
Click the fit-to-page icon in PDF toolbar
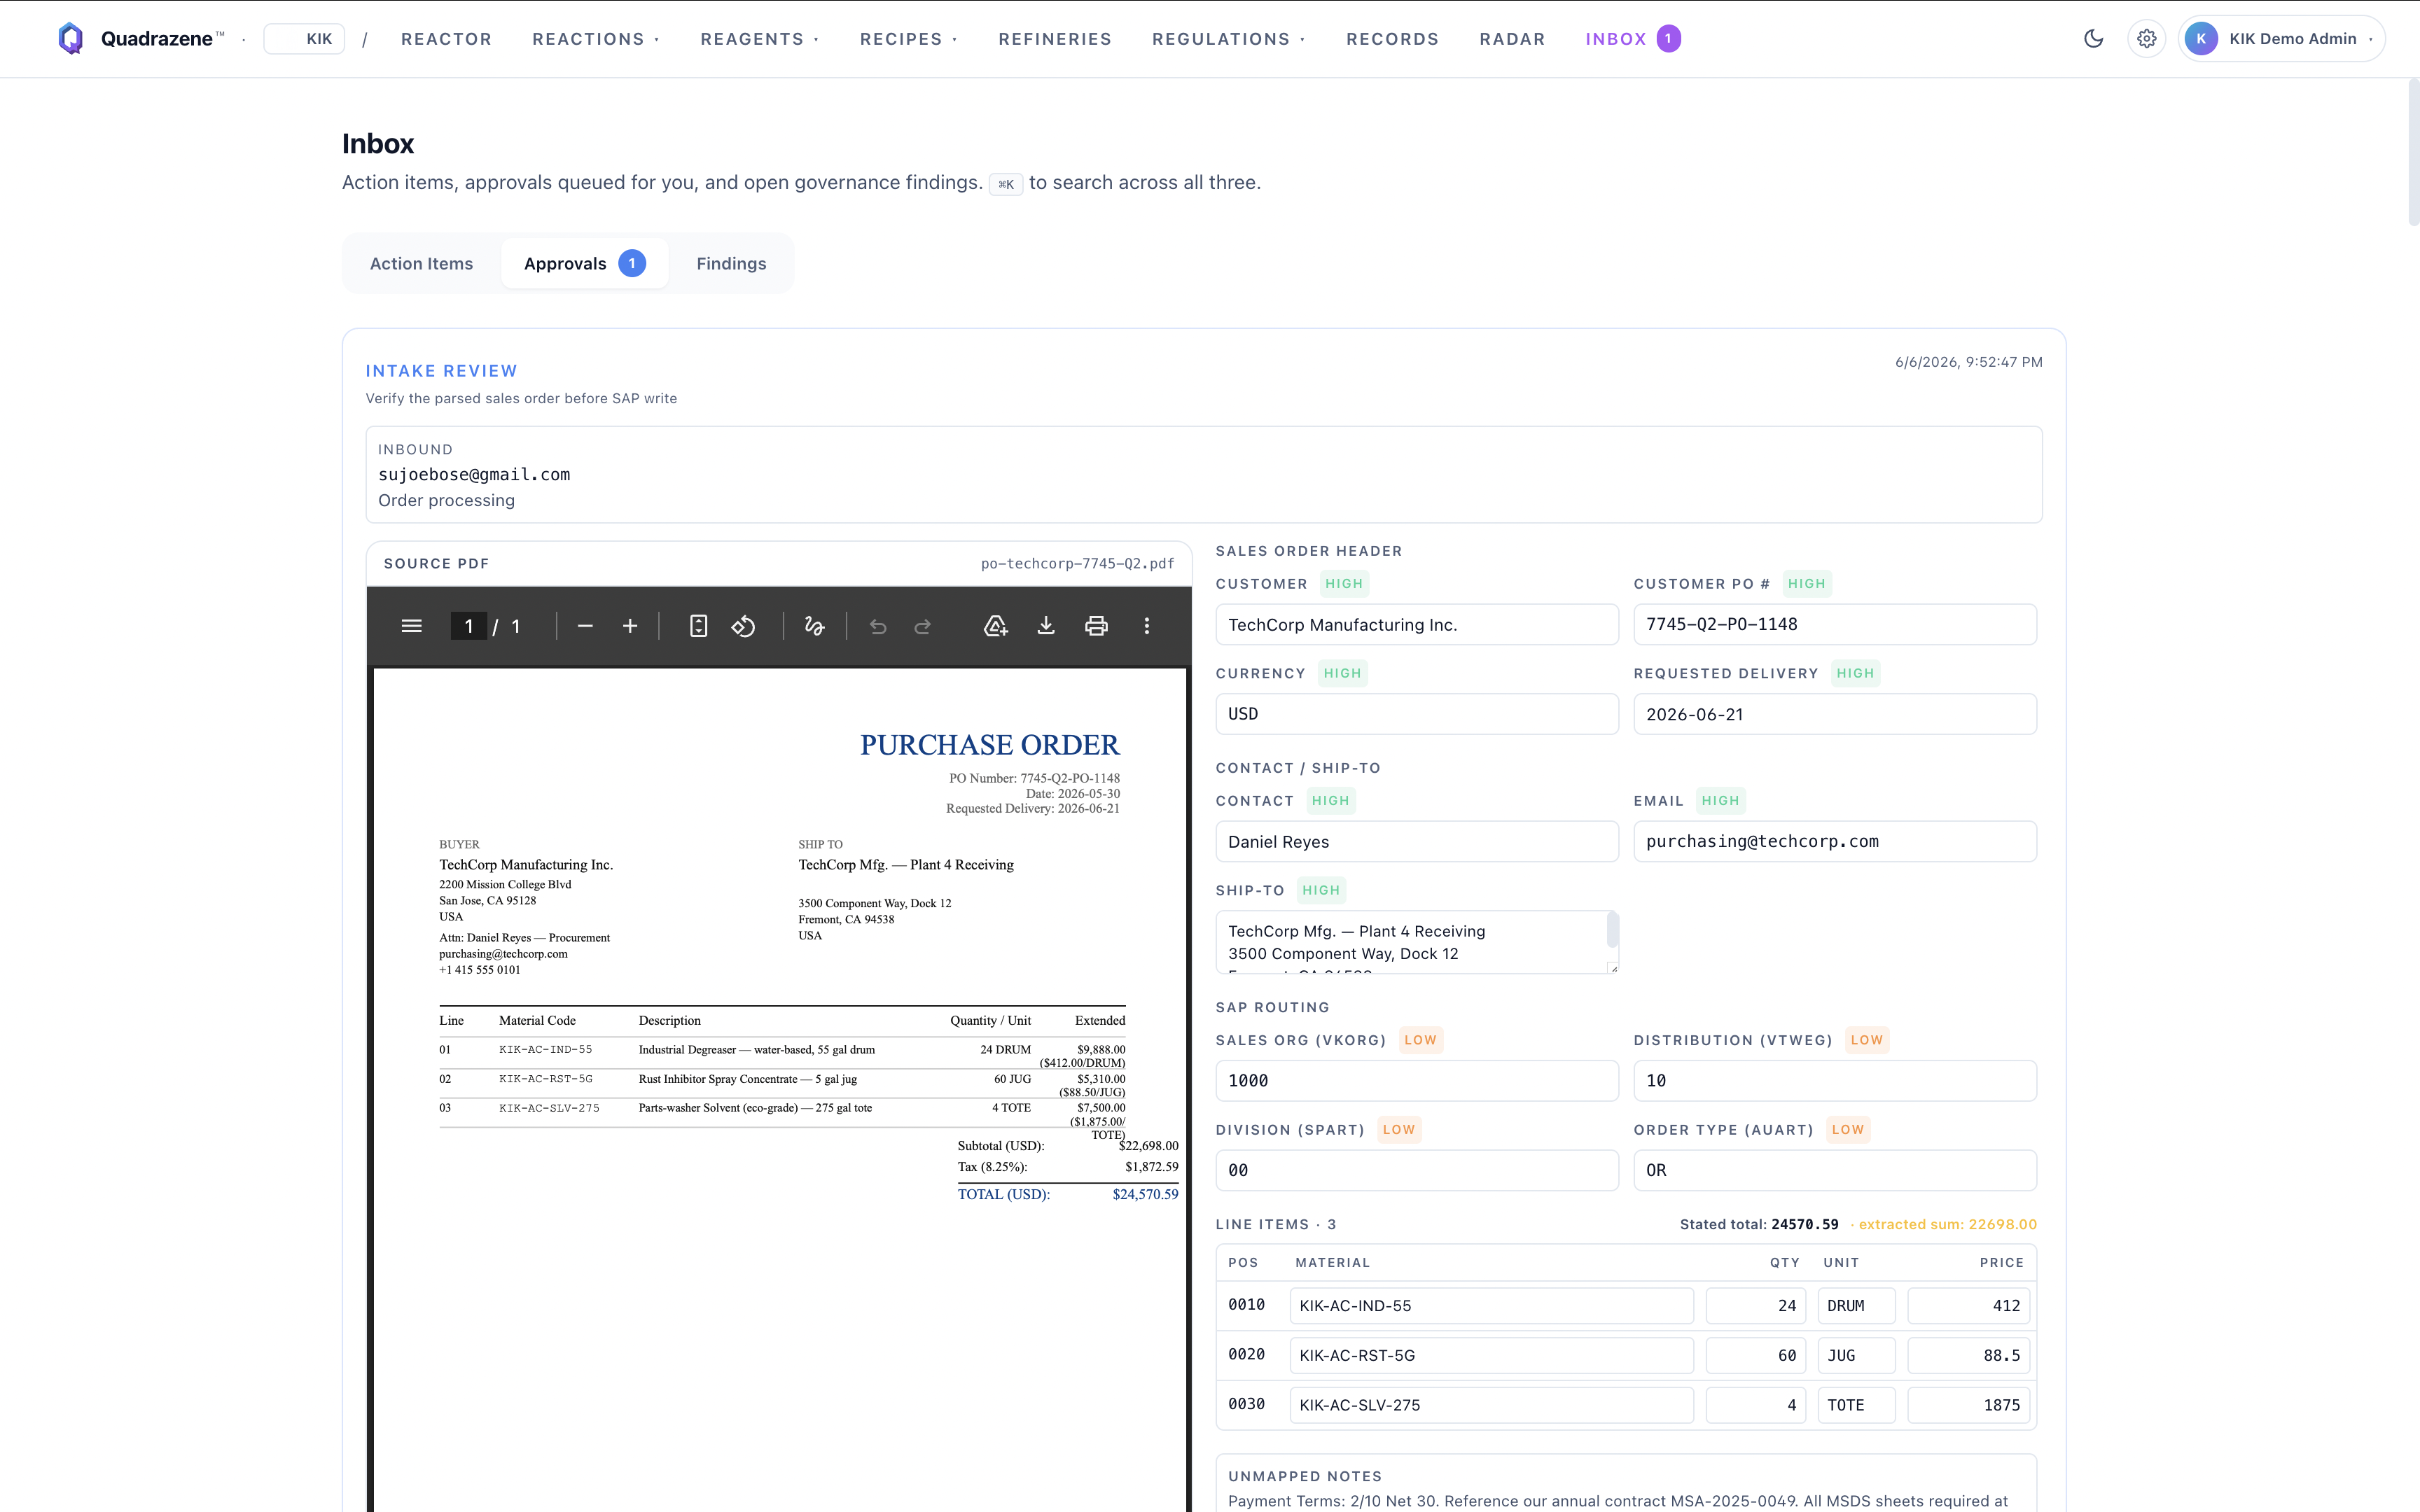coord(699,626)
